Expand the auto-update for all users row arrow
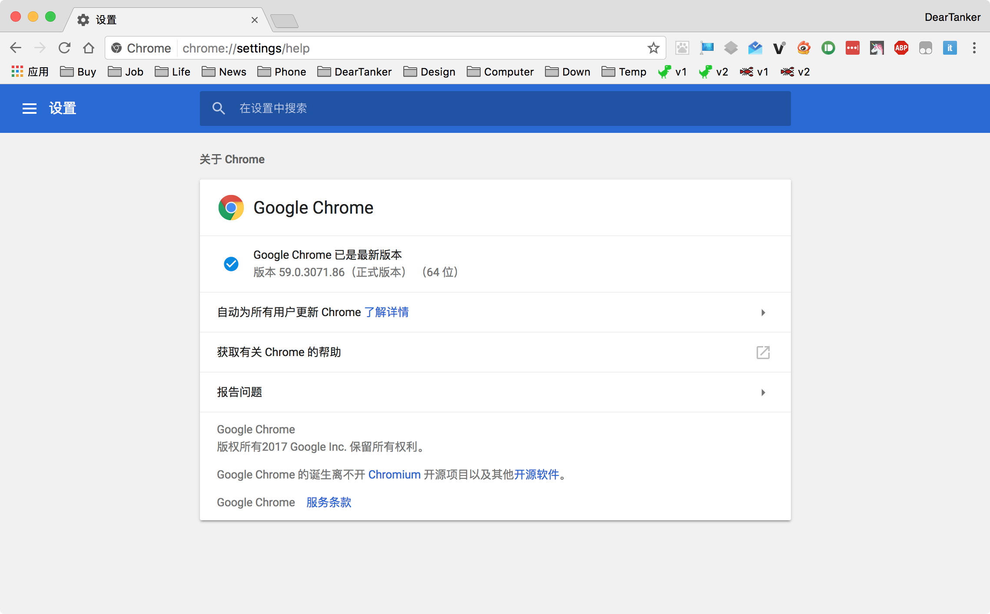990x614 pixels. click(763, 313)
